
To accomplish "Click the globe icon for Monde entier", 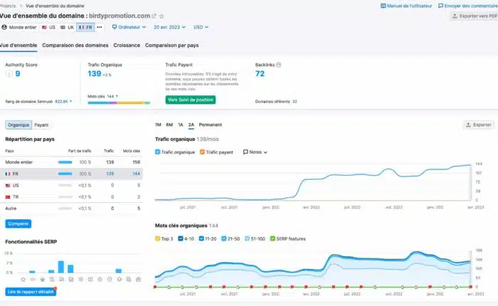I will [5, 27].
